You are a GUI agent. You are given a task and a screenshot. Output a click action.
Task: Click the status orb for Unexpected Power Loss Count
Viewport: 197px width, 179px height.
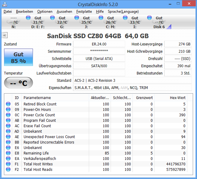coord(8,137)
